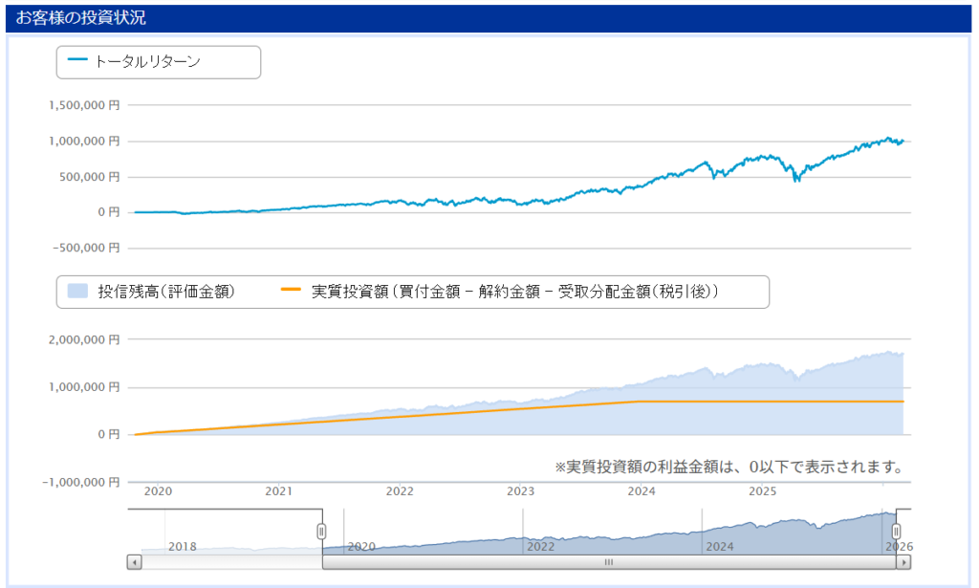Click the 2021 label on the x-axis
The width and height of the screenshot is (979, 588).
click(x=278, y=491)
